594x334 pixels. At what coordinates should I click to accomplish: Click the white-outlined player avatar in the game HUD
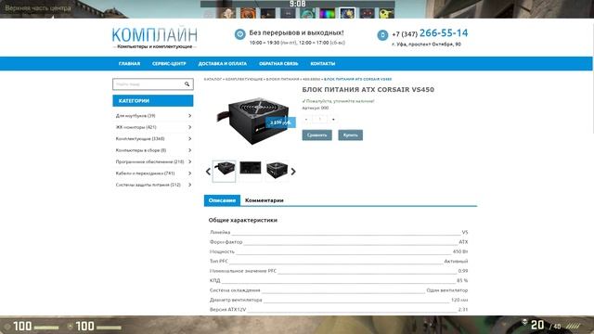pyautogui.click(x=347, y=14)
